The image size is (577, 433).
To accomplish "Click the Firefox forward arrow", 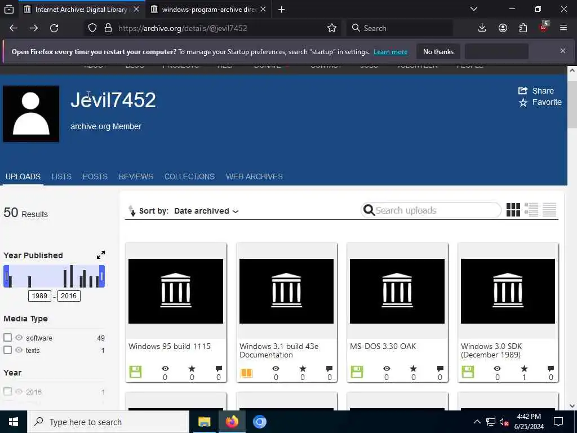I will (x=34, y=28).
